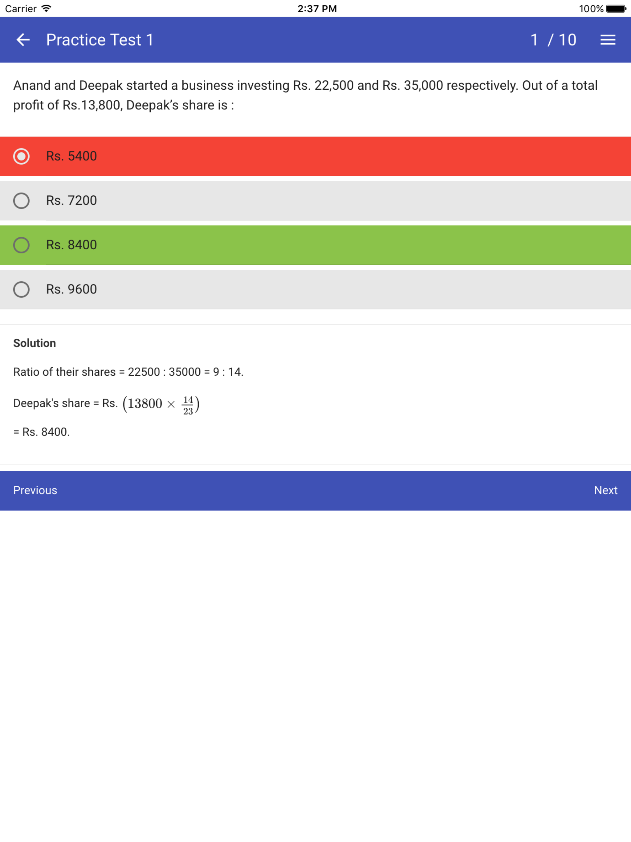This screenshot has height=842, width=631.
Task: Tap the back arrow icon
Action: pyautogui.click(x=23, y=39)
